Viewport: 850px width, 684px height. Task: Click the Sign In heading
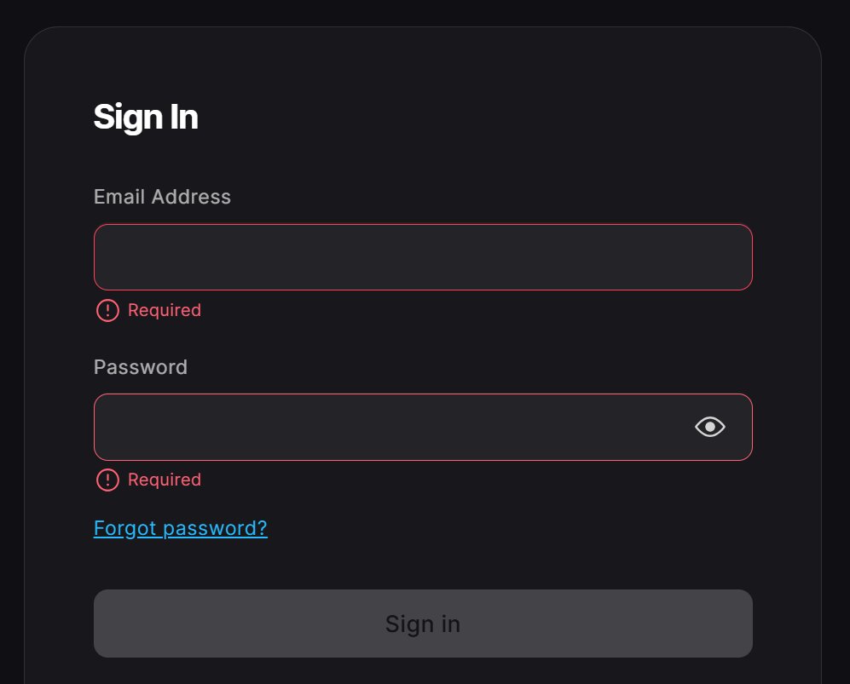[x=145, y=117]
